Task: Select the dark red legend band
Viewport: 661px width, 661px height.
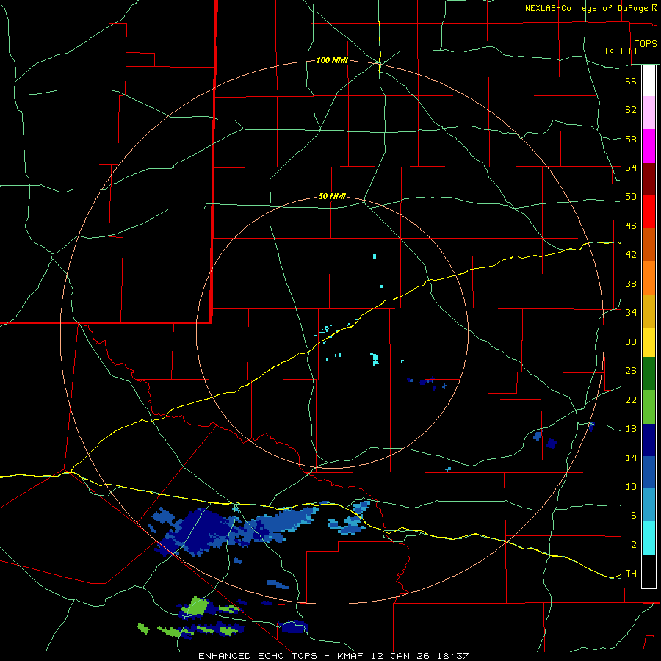Action: [649, 179]
